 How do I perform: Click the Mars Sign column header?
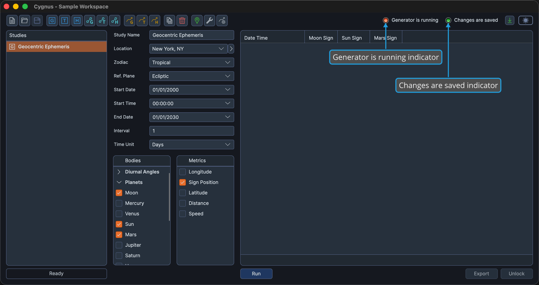[x=386, y=38]
